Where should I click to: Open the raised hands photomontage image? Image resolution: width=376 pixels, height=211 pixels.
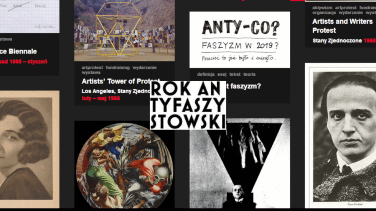point(239,163)
